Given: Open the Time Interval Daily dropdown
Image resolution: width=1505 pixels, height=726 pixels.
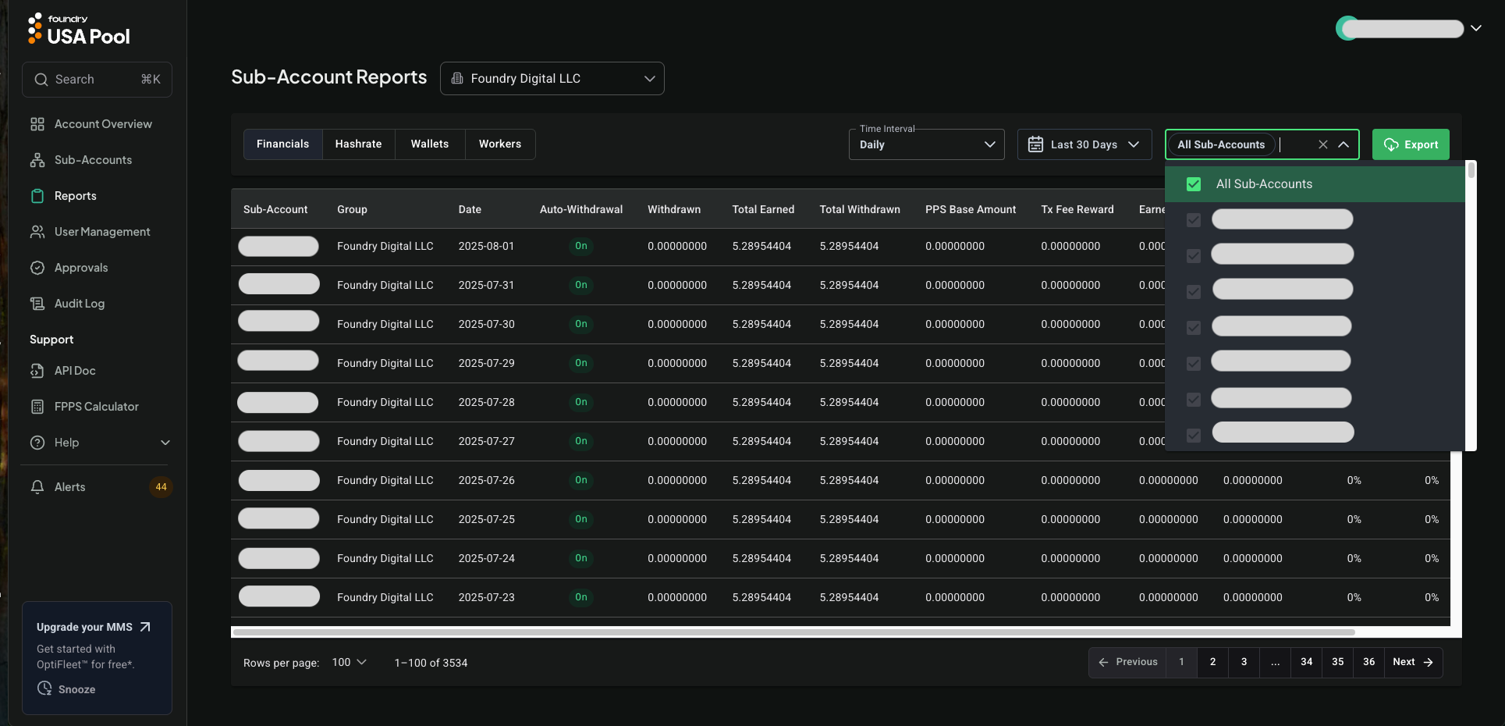Looking at the screenshot, I should click(x=926, y=144).
